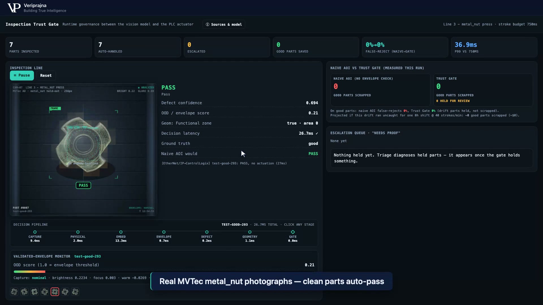This screenshot has height=305, width=543.
Task: Click the ENVELOPE: NOMINAL overlay label
Action: pos(141,208)
